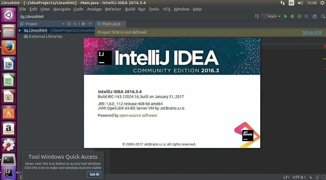Click the Make Project build icon

[257, 16]
